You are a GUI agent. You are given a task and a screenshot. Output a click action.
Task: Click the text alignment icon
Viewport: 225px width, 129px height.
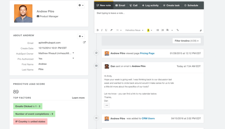click(167, 30)
